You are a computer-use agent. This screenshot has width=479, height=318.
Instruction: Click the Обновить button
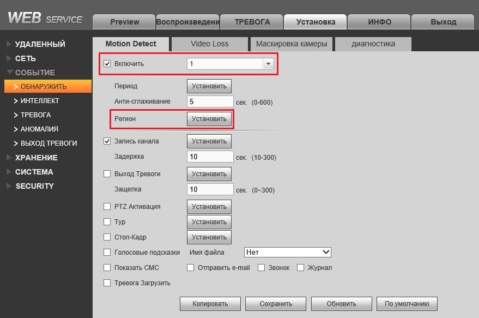(x=342, y=304)
